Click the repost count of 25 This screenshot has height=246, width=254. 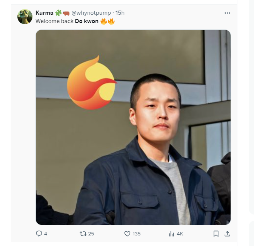pos(91,234)
